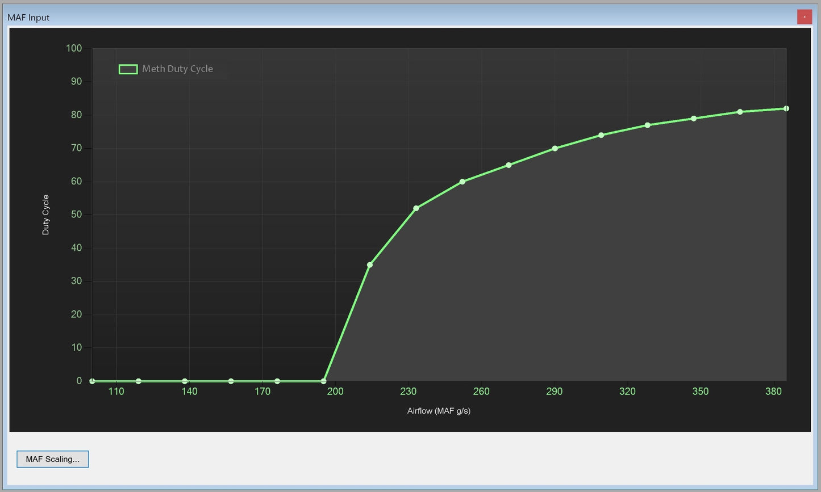821x492 pixels.
Task: Select the data point at 52 duty cycle
Action: (416, 208)
